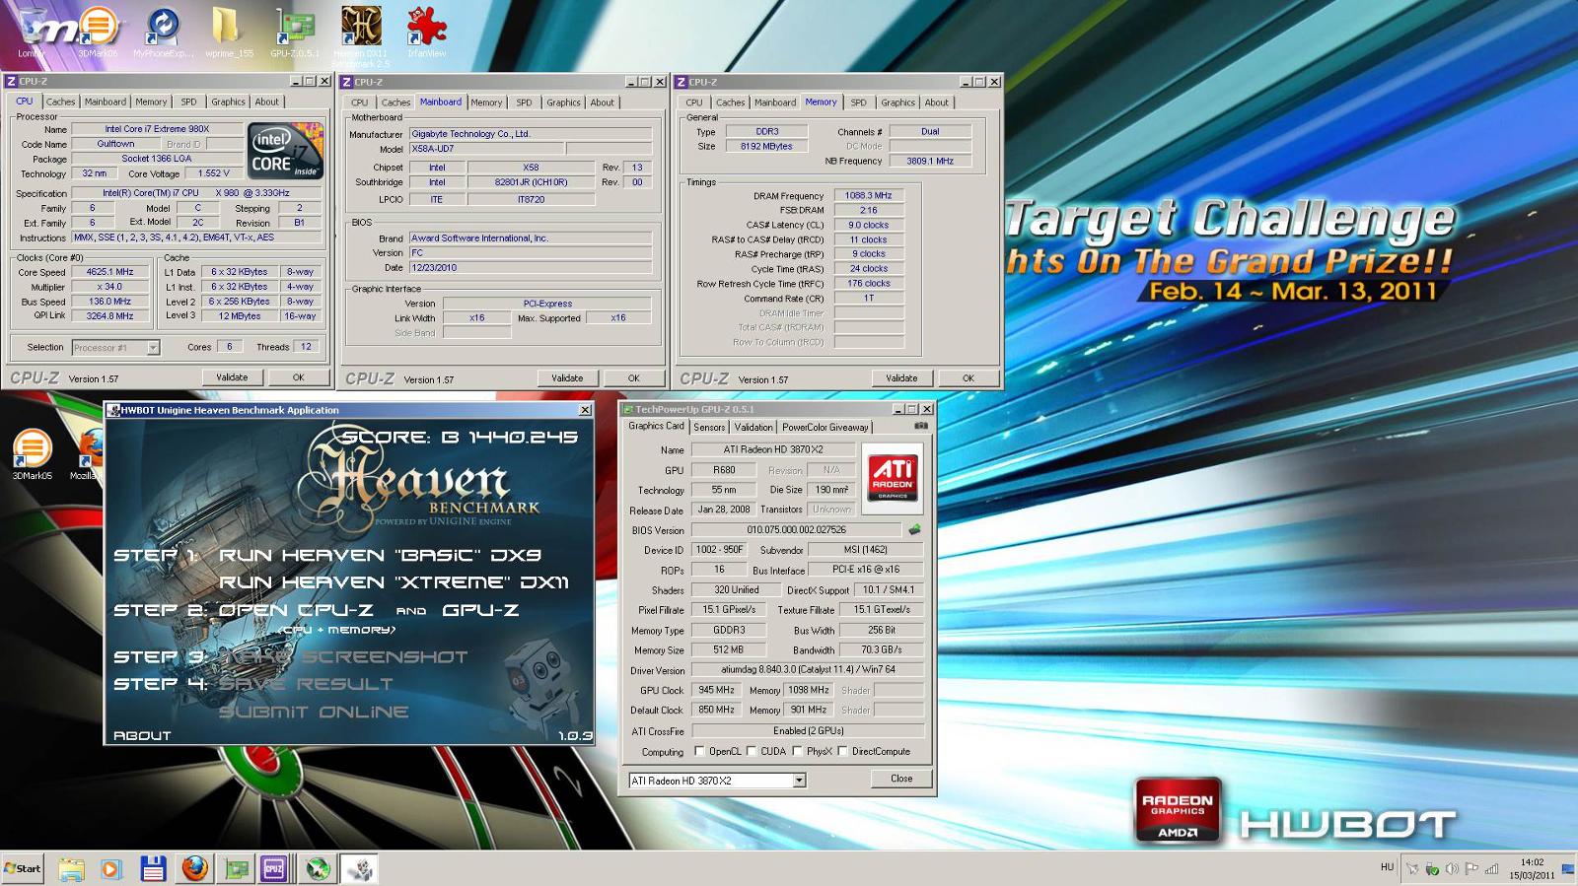This screenshot has width=1578, height=886.
Task: Switch to Caches tab in first CPU-Z window
Action: 60,102
